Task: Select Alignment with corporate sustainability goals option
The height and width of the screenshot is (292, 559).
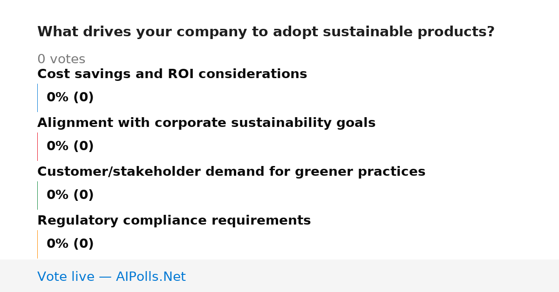Action: pos(206,123)
